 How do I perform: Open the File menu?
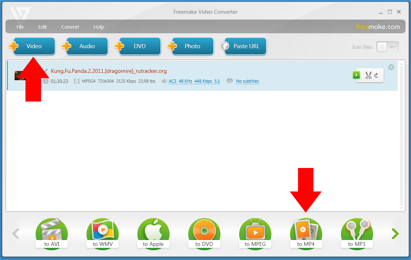click(20, 27)
